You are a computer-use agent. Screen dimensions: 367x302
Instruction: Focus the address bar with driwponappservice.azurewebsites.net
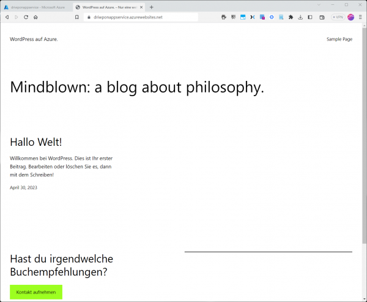(141, 17)
